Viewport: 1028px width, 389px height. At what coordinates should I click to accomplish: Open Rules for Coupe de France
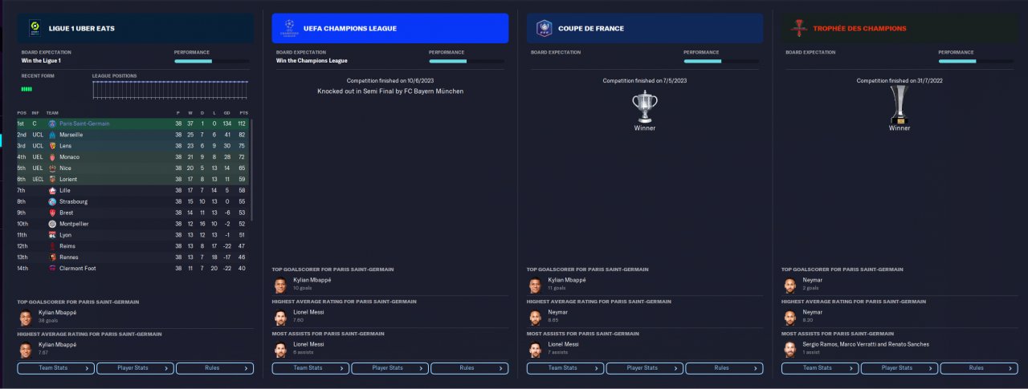(x=722, y=368)
